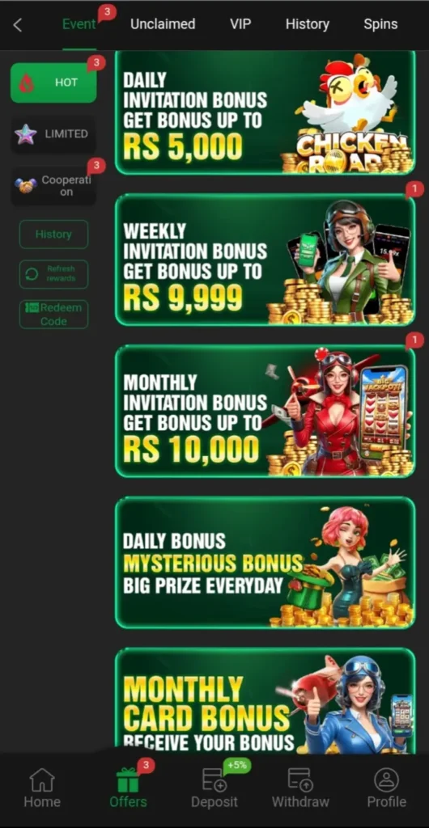Open the Daily Invitation Bonus banner
Image resolution: width=429 pixels, height=828 pixels.
point(265,112)
